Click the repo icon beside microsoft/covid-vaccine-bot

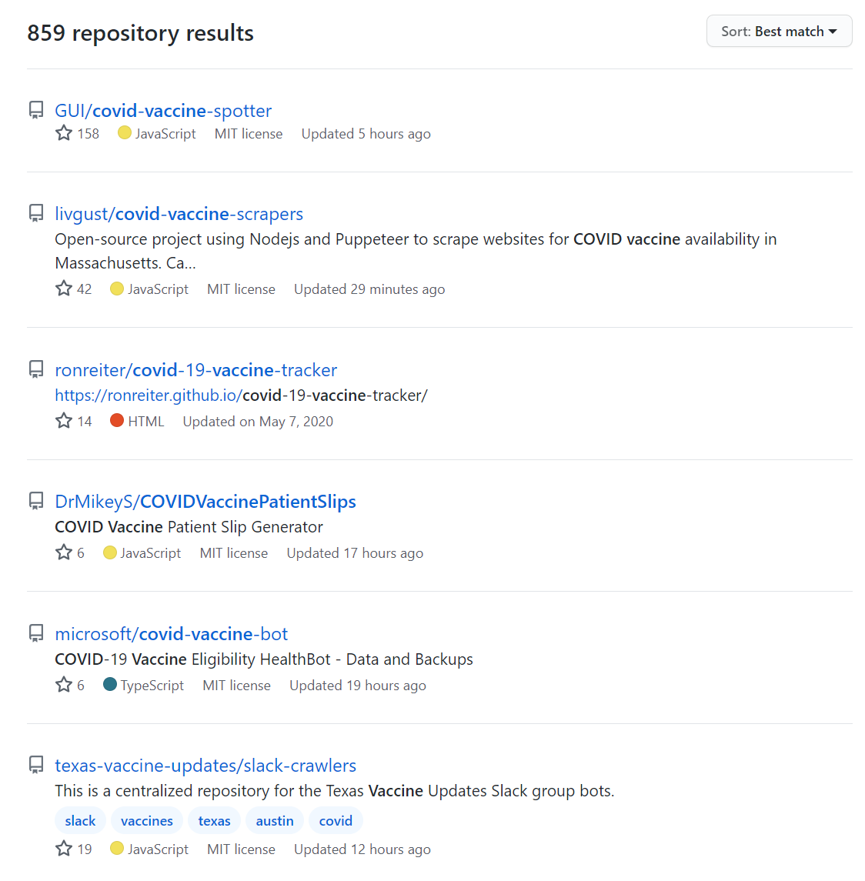click(x=36, y=633)
